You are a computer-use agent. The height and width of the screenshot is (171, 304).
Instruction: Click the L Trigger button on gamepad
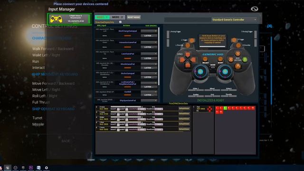192,40
